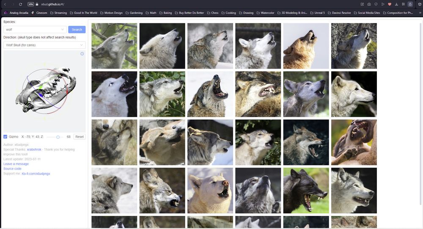Screen dimensions: 423x229
Task: Open the Gardening bookmarks folder
Action: [x=134, y=13]
